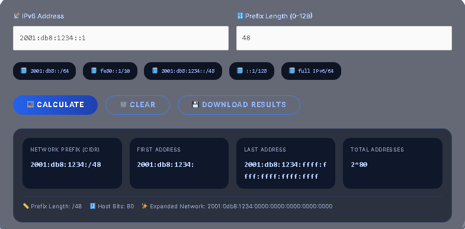Click the Network Prefix (CIDR) heading

[x=65, y=150]
